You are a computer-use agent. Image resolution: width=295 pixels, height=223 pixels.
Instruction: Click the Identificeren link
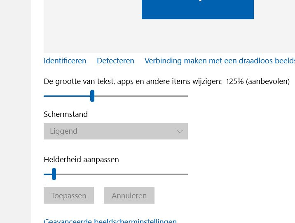(x=65, y=61)
